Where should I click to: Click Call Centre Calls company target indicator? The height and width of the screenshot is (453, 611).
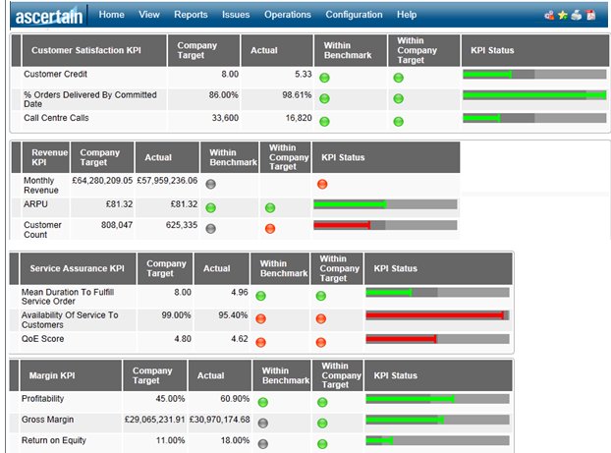(x=398, y=122)
